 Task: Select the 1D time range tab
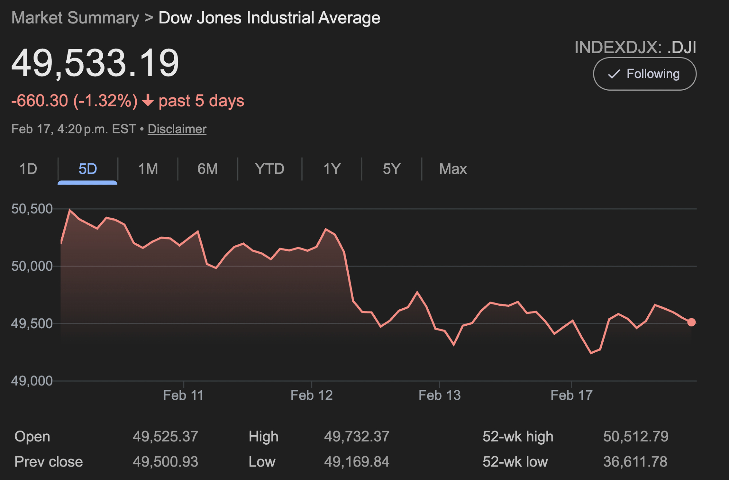click(28, 169)
